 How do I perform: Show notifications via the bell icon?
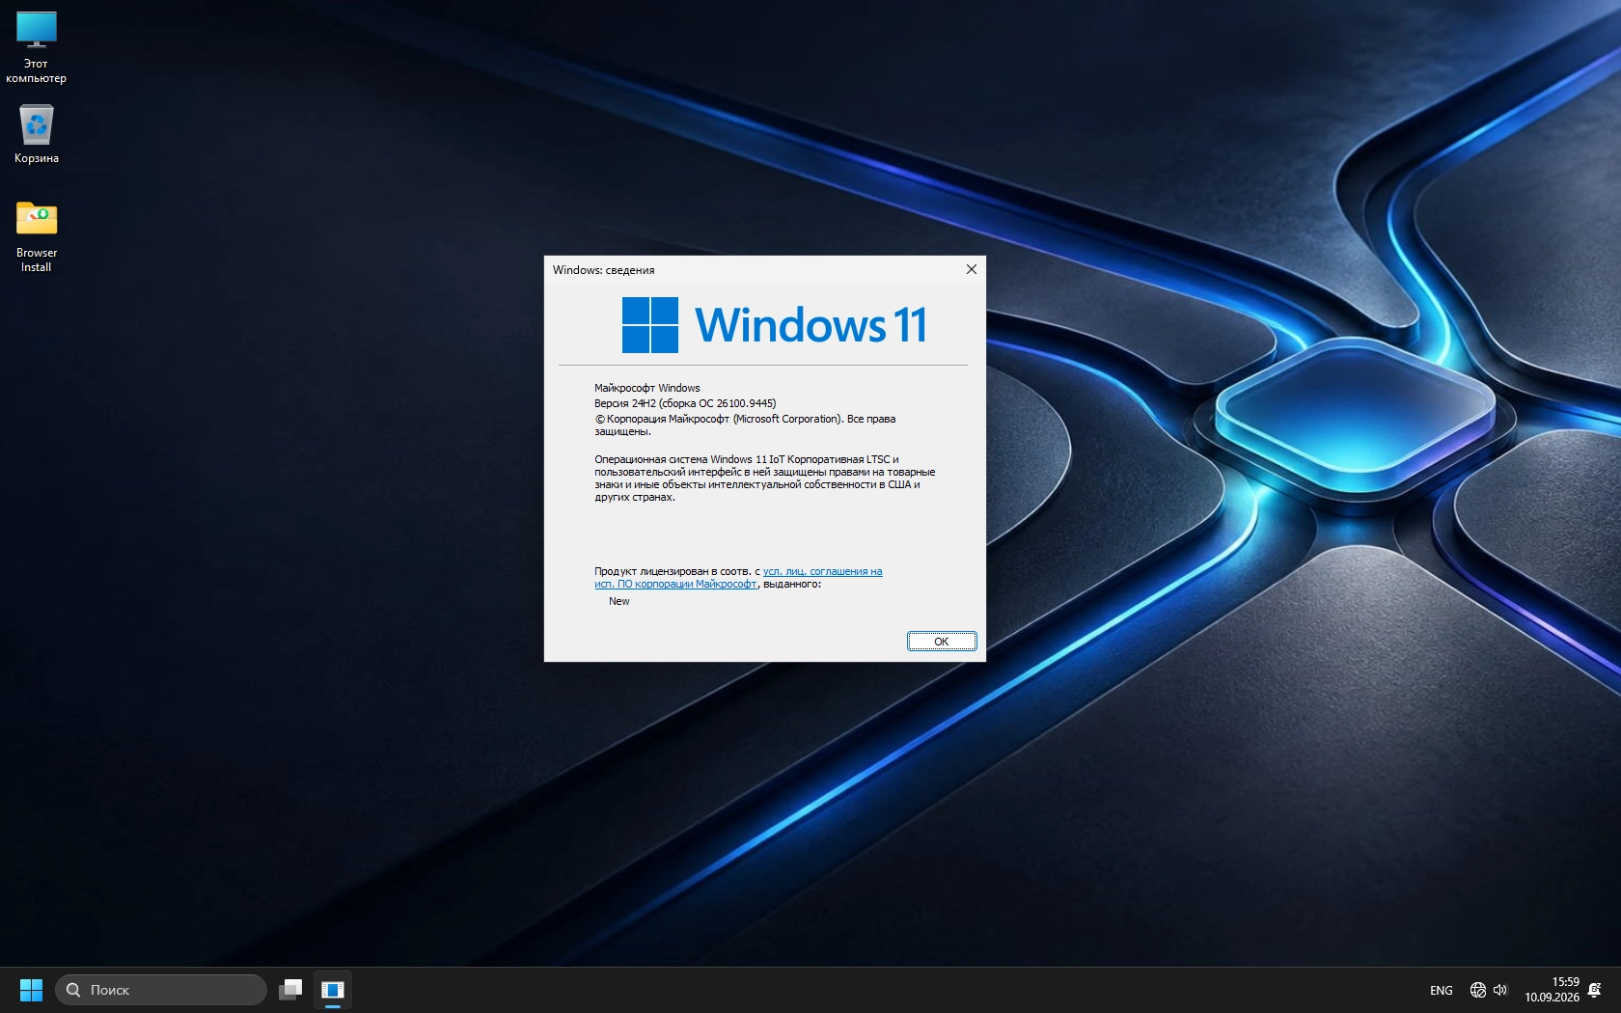pos(1595,990)
